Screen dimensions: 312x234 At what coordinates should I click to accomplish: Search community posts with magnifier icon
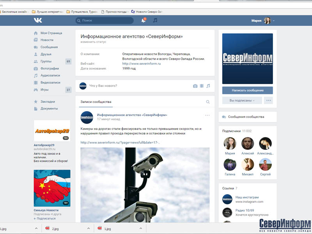click(x=208, y=102)
